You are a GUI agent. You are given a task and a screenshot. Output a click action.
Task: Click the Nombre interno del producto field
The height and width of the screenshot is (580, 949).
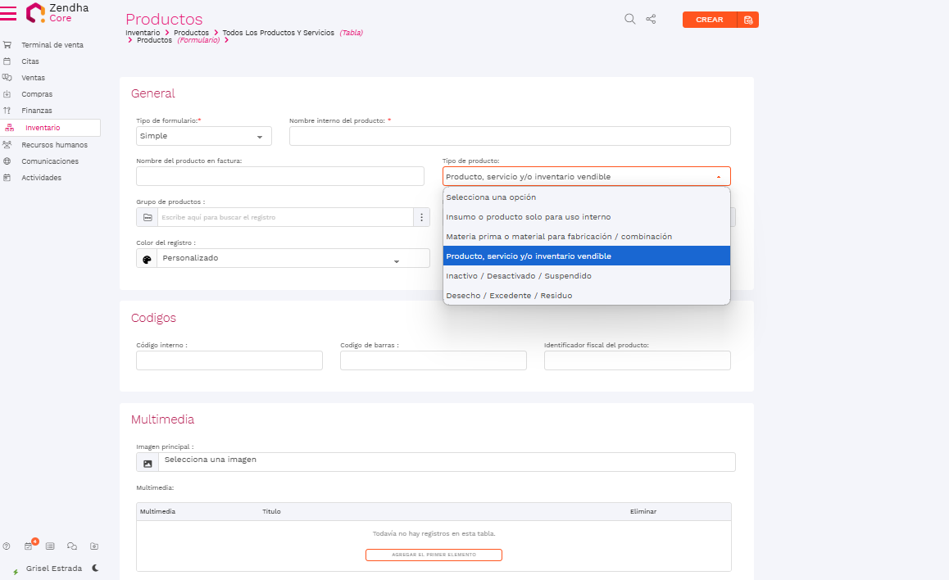509,136
